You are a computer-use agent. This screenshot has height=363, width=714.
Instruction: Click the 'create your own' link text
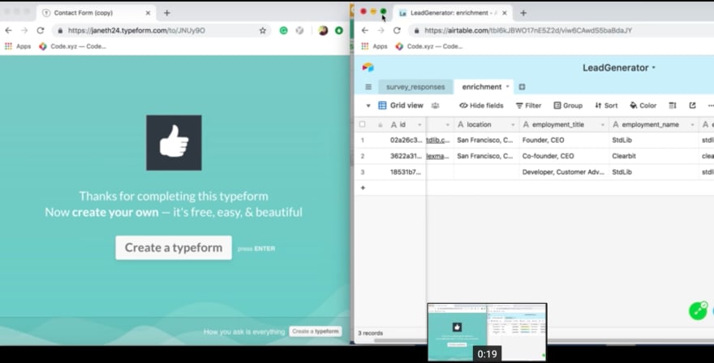pos(115,212)
